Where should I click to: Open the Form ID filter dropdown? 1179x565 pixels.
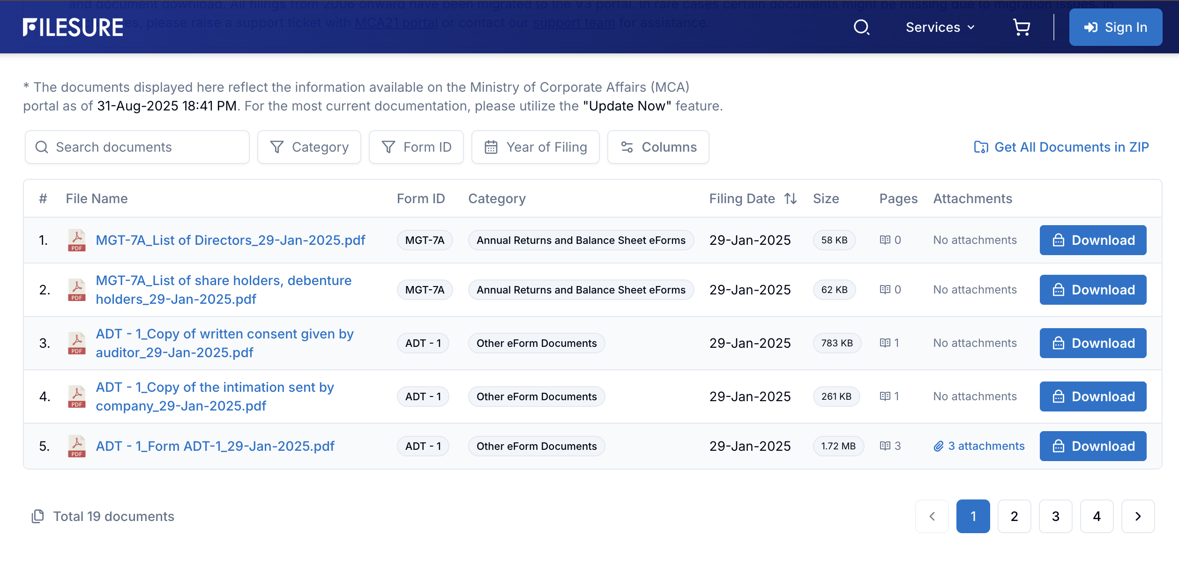click(x=416, y=147)
